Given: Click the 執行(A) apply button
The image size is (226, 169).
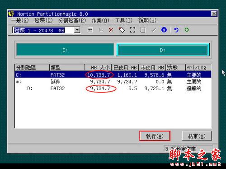Looking at the screenshot, I should click(x=155, y=136).
